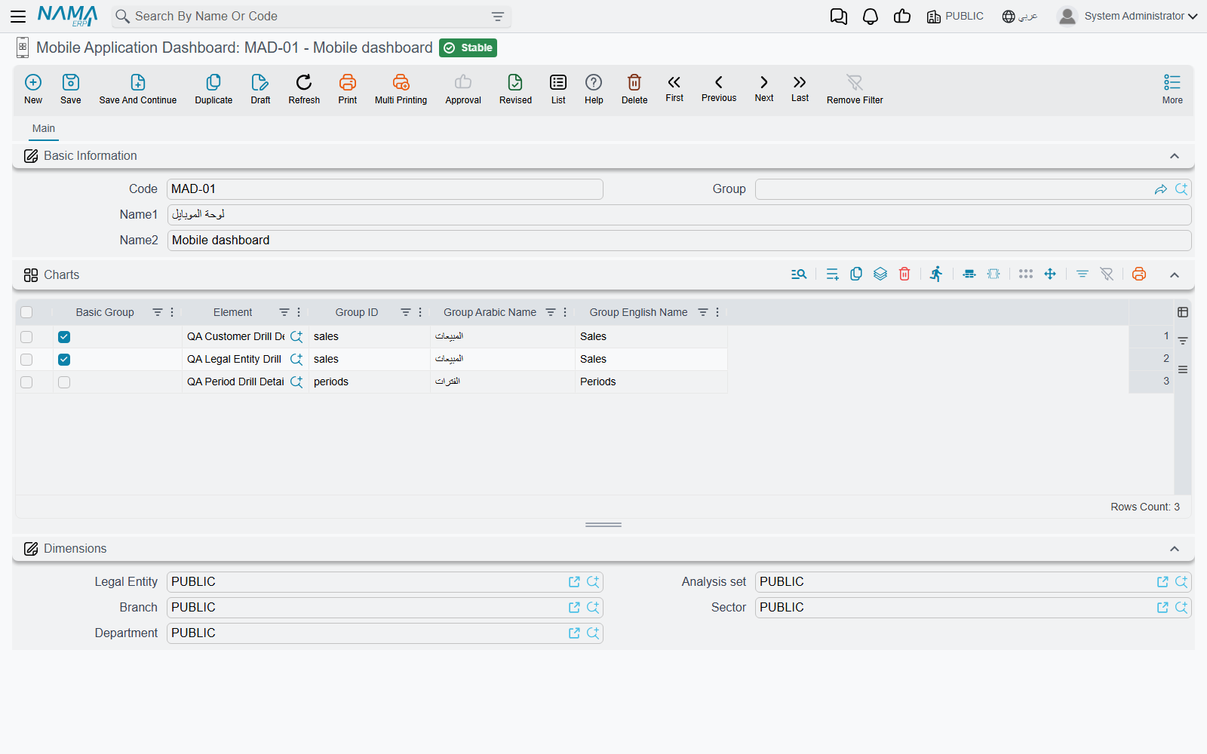Image resolution: width=1207 pixels, height=754 pixels.
Task: Collapse the Charts section
Action: tap(1175, 275)
